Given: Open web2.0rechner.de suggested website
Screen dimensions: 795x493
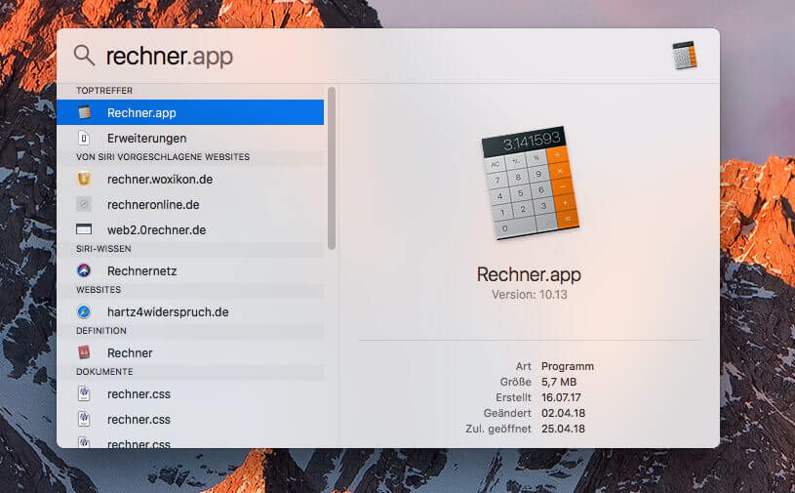Looking at the screenshot, I should [x=190, y=229].
